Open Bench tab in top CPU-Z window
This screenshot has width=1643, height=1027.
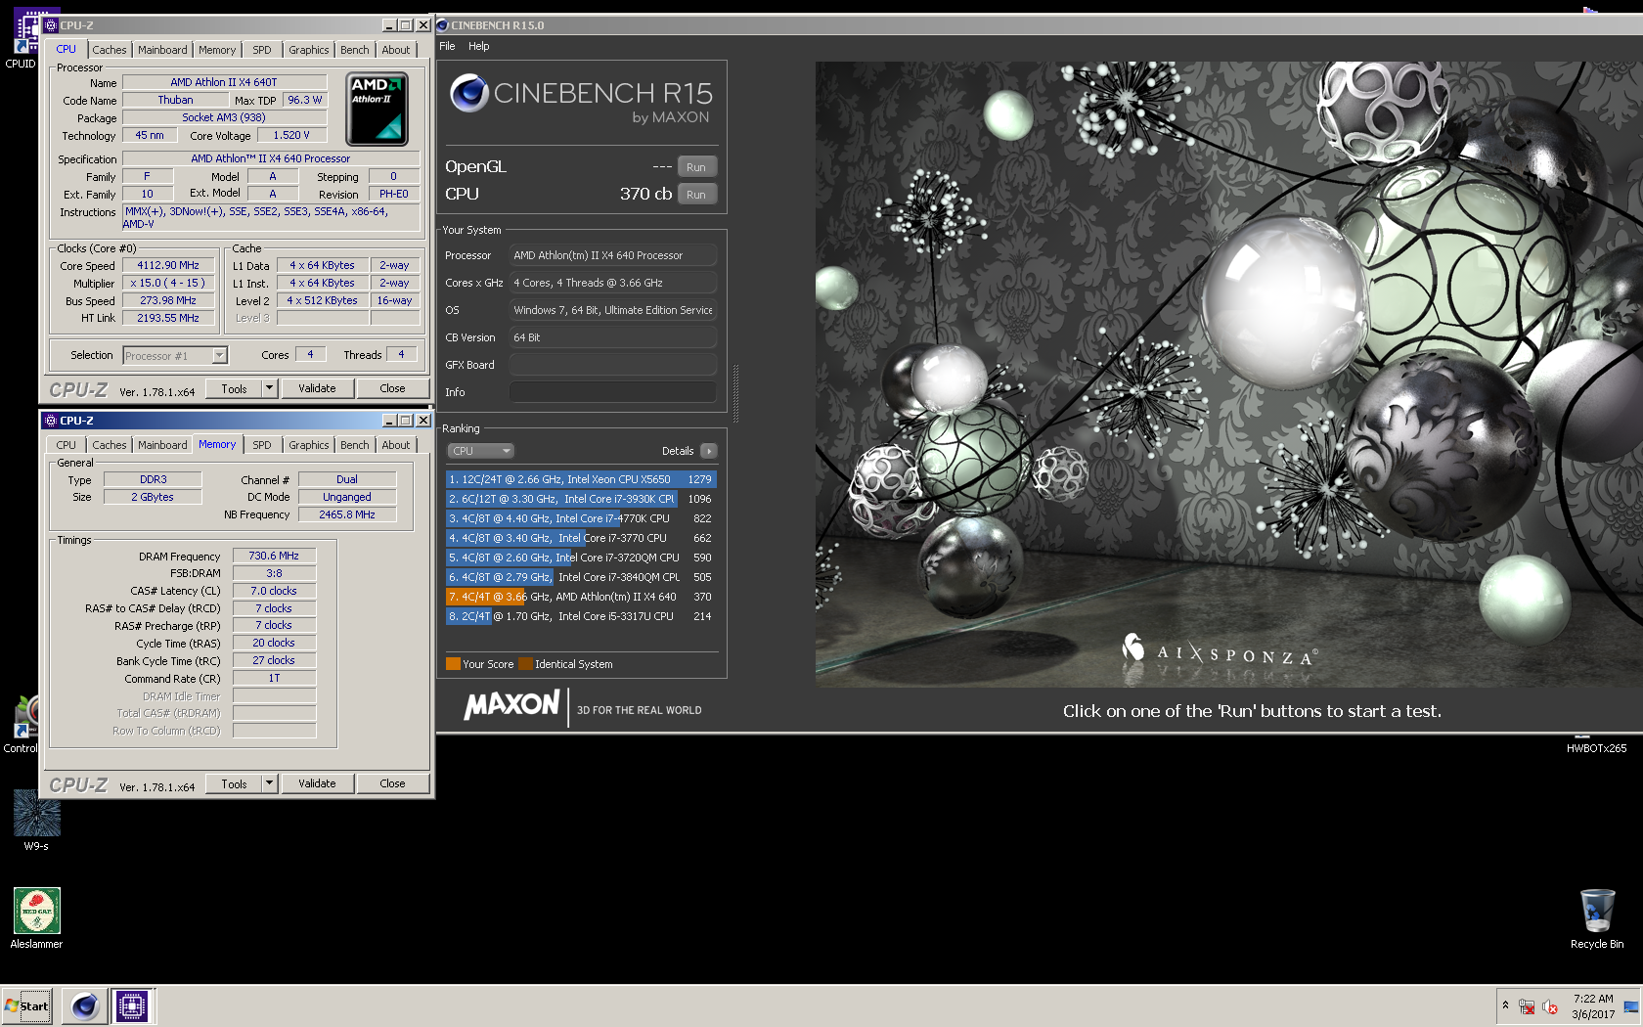[355, 50]
